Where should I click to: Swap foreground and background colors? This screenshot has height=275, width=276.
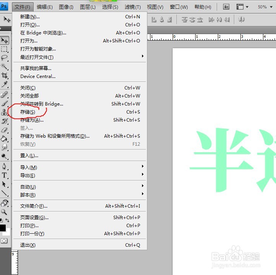[7, 220]
